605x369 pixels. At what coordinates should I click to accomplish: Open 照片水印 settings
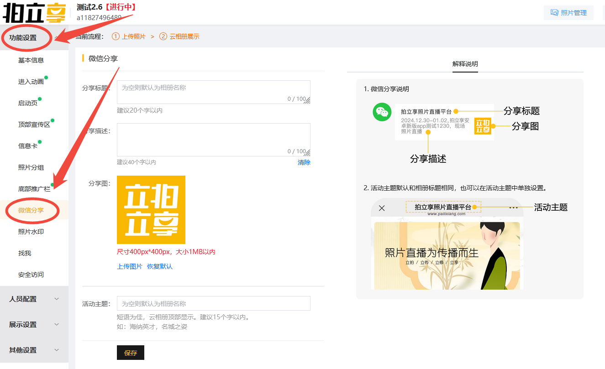[x=31, y=232]
